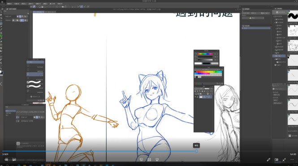The image size is (298, 166).
Task: Select the Lasso selection tool highlighted in the left toolbar
Action: [x=1, y=24]
